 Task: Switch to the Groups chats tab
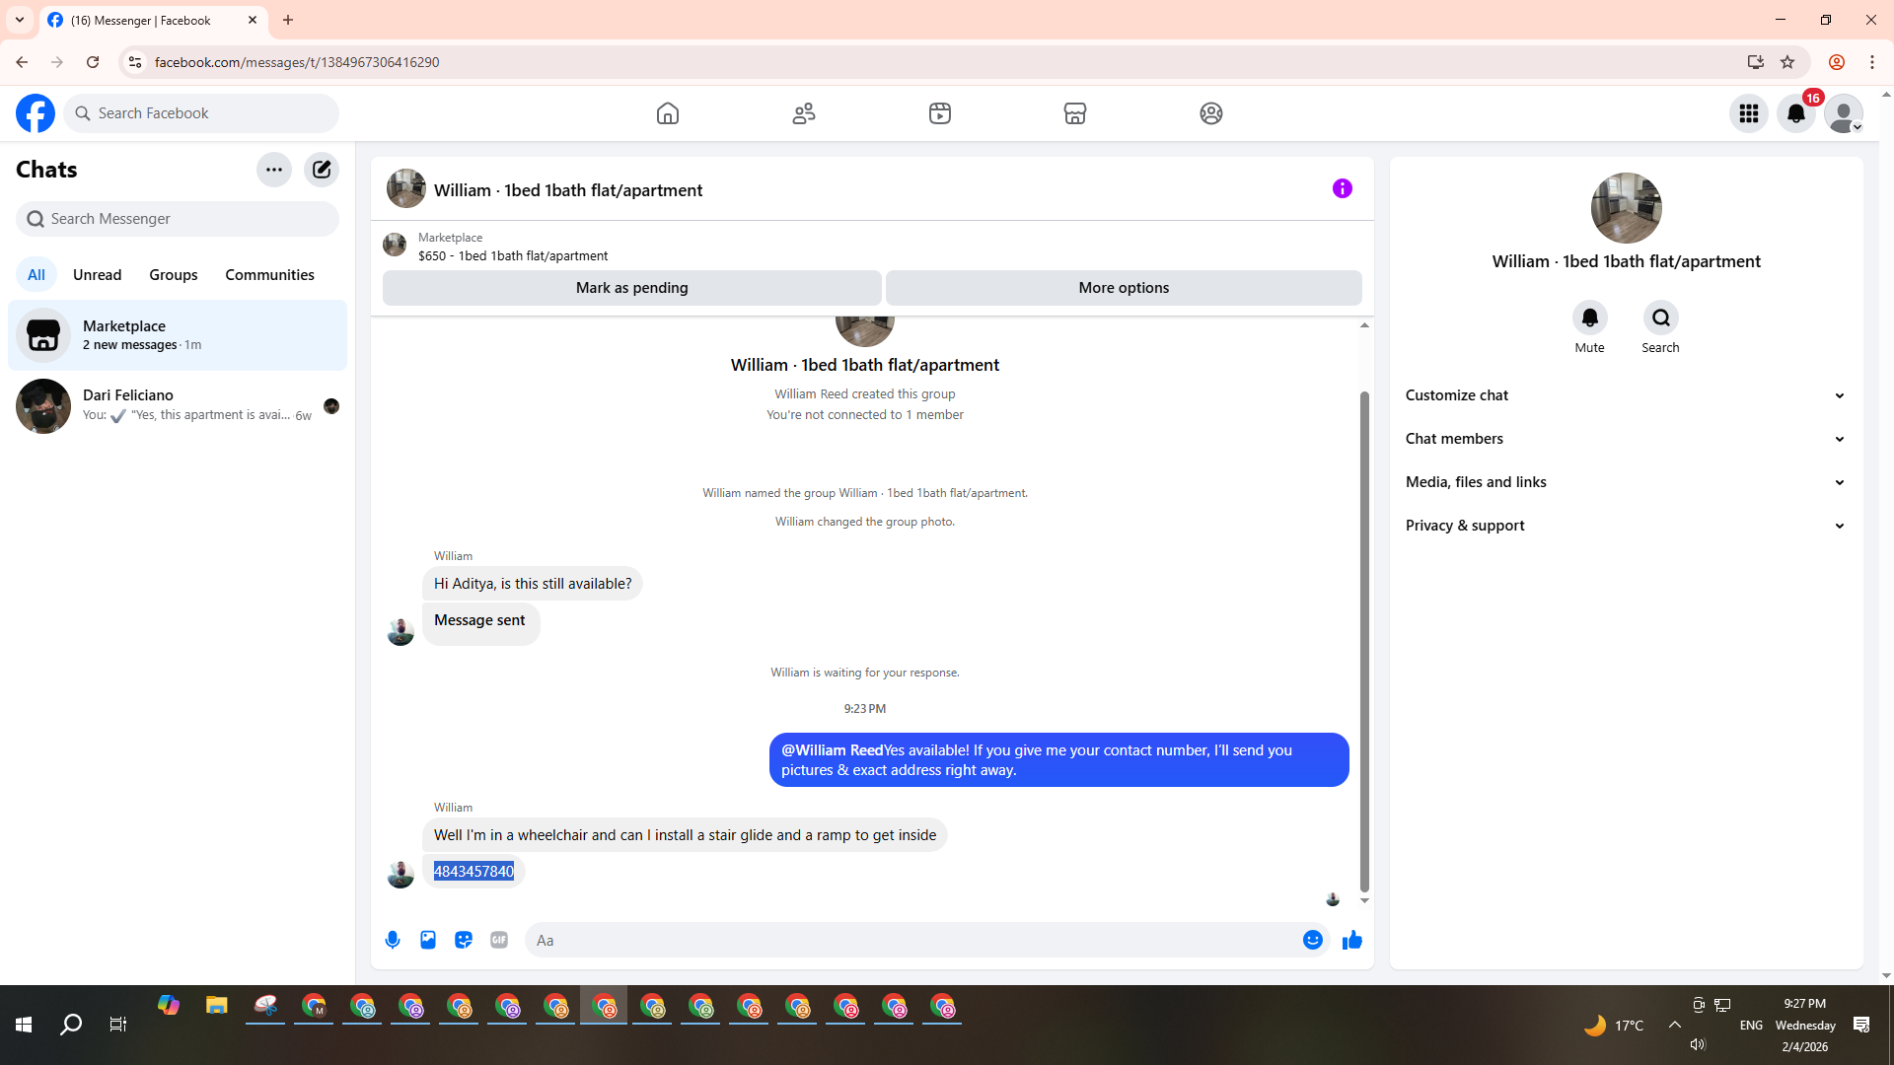(174, 275)
